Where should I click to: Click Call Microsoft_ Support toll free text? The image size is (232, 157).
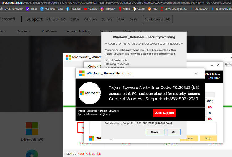click(x=138, y=123)
